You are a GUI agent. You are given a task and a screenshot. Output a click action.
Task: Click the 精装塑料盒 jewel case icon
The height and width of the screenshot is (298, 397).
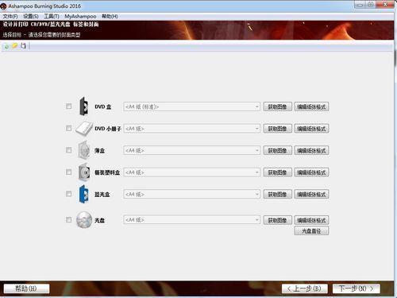(x=84, y=172)
